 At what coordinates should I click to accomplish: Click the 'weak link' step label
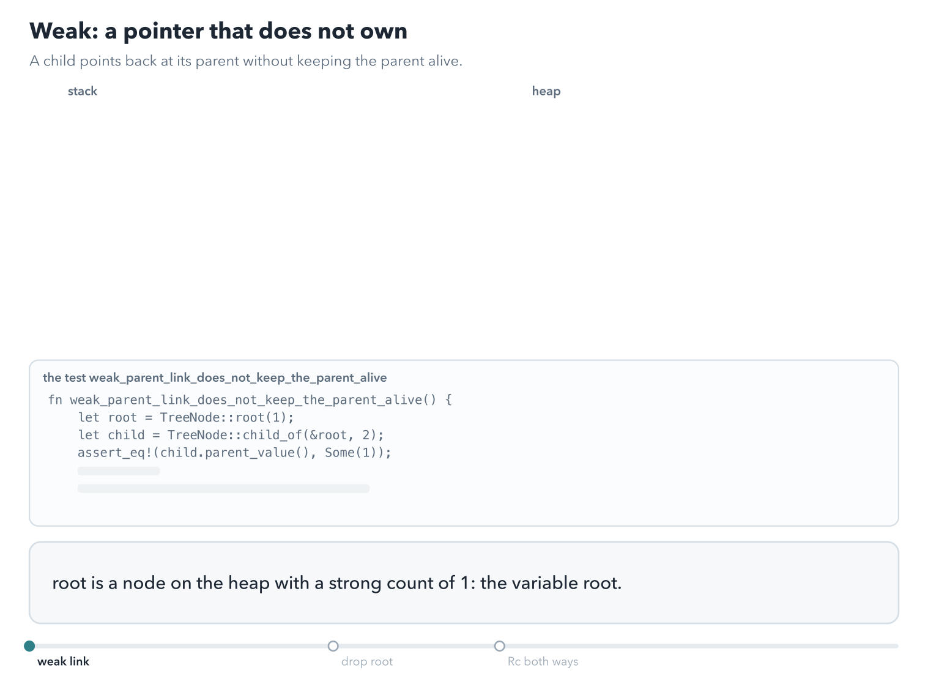coord(63,661)
